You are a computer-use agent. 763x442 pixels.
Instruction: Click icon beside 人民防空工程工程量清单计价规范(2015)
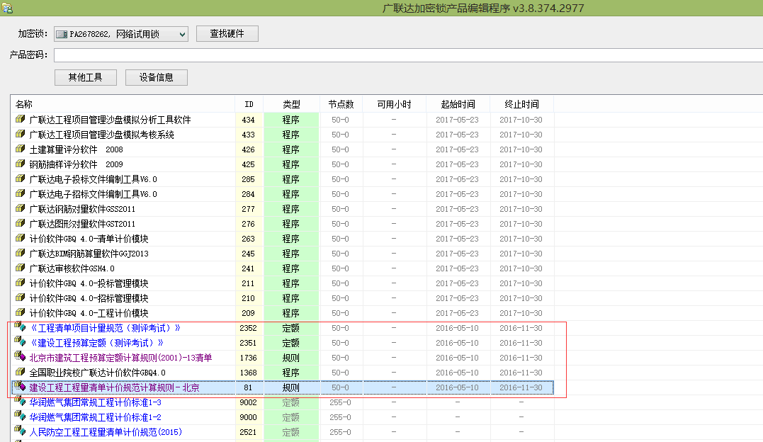(x=20, y=431)
